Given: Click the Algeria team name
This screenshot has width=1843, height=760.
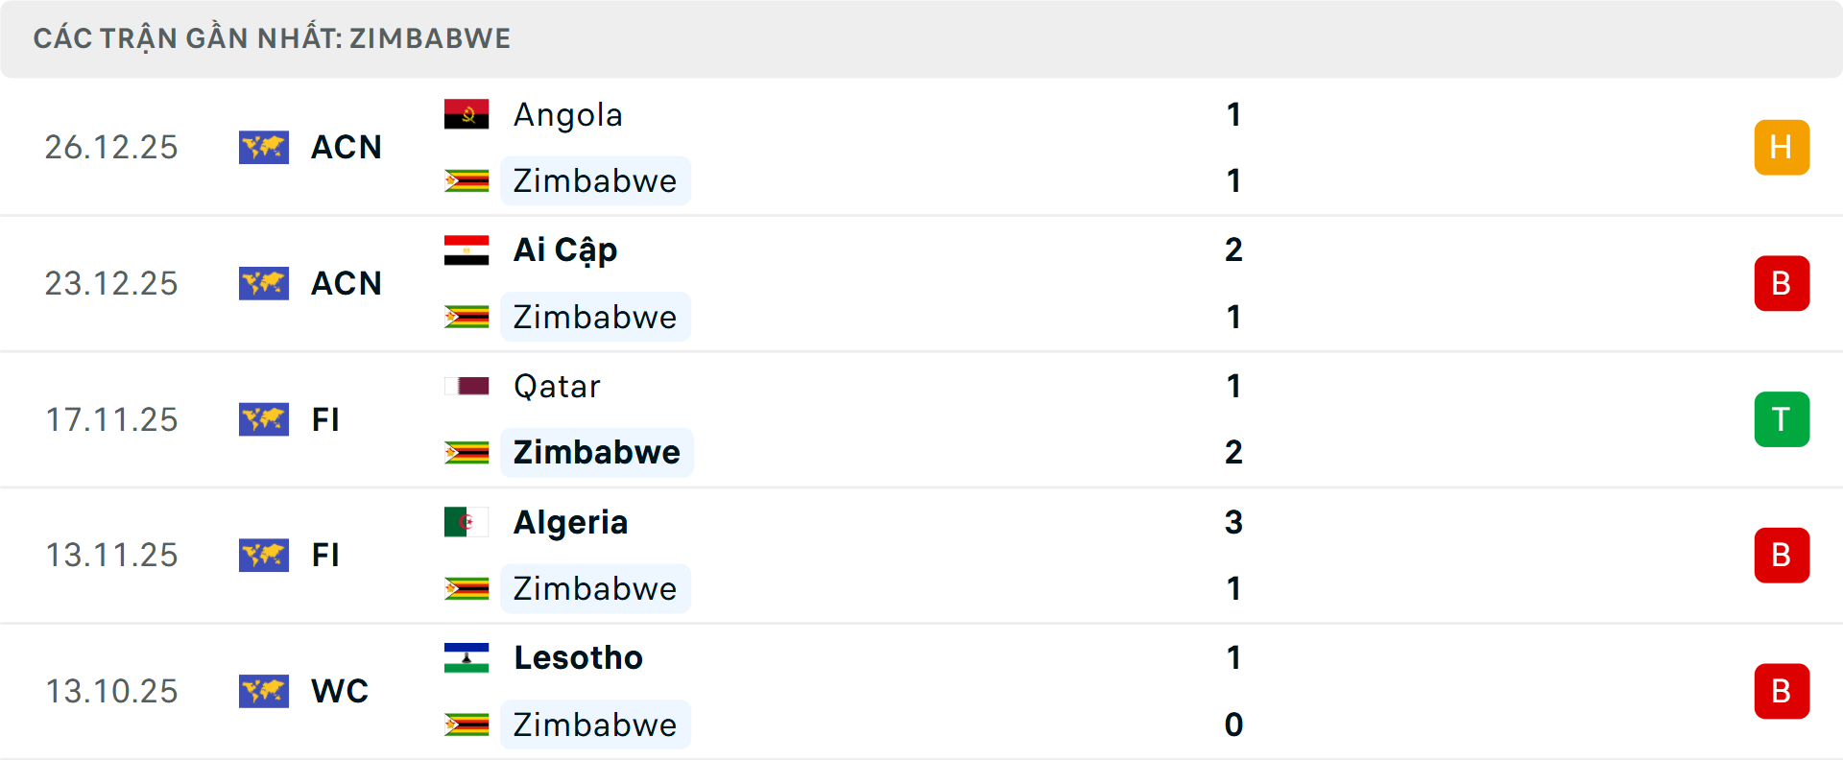Looking at the screenshot, I should [570, 522].
